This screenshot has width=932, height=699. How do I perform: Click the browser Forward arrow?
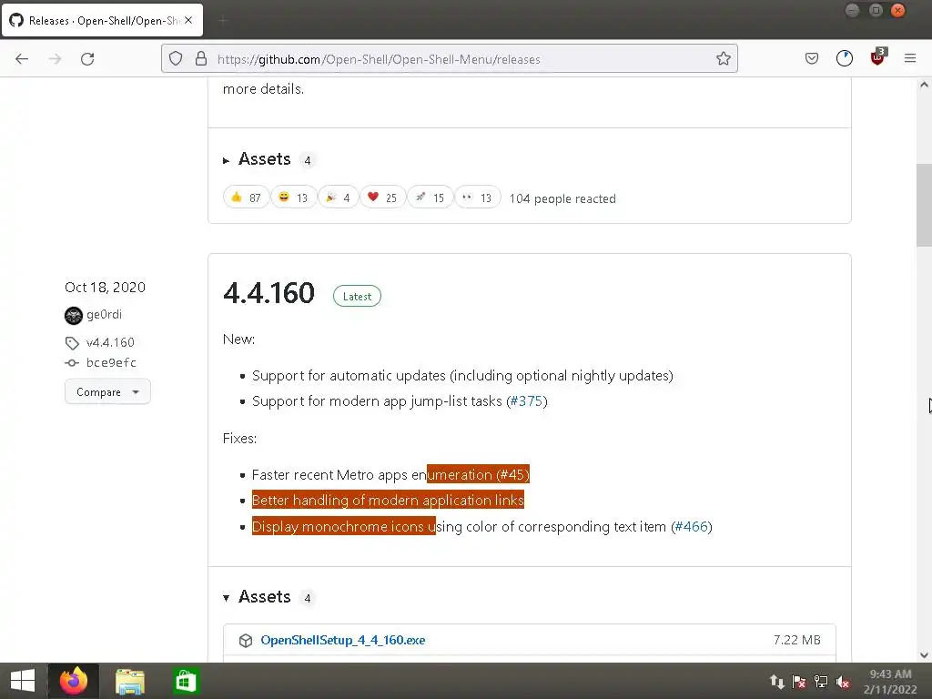55,59
